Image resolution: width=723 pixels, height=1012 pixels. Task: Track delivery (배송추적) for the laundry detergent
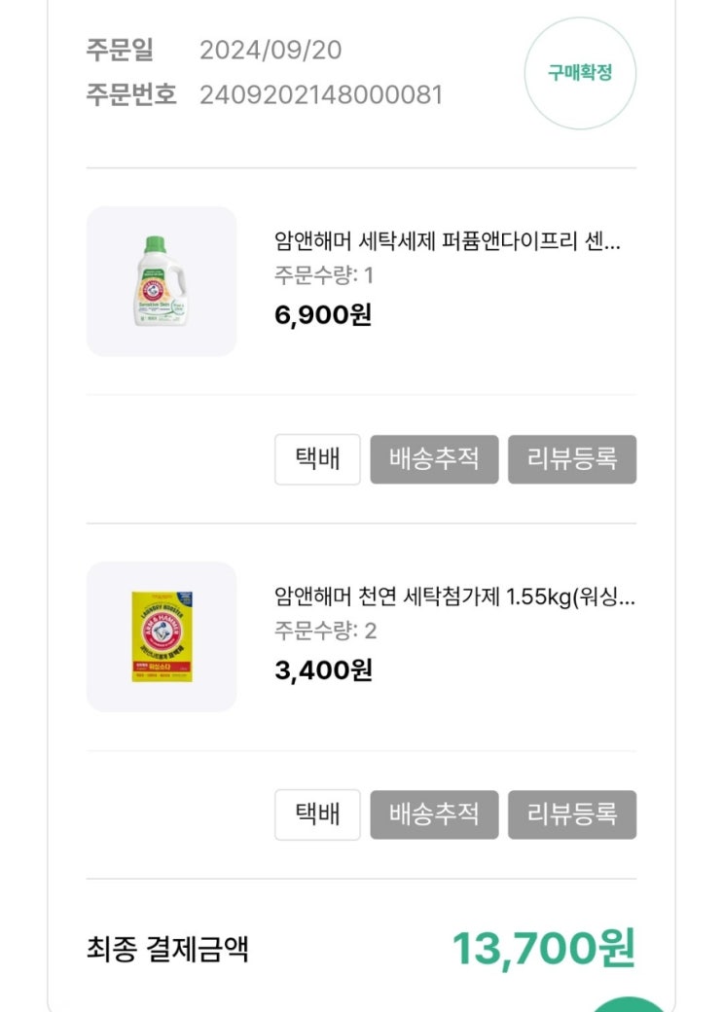click(434, 459)
